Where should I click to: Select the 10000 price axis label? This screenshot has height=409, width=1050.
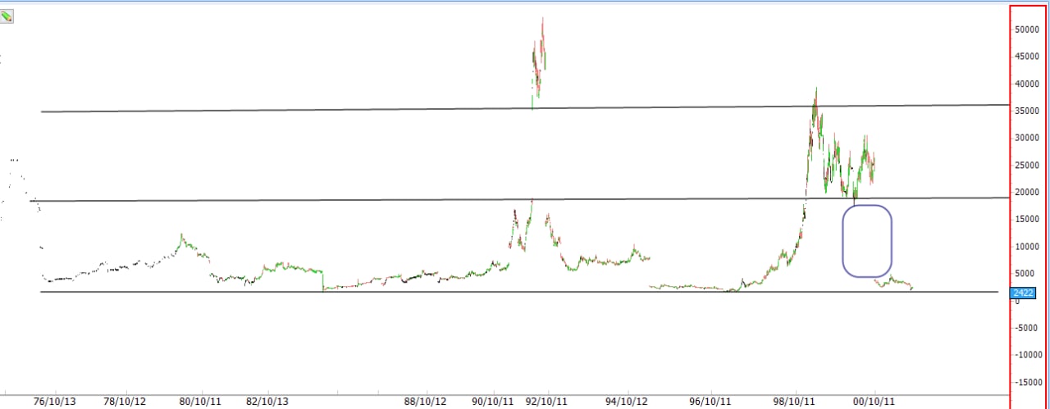click(x=1028, y=246)
